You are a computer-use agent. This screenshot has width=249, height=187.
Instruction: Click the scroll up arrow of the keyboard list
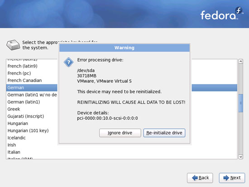click(241, 61)
